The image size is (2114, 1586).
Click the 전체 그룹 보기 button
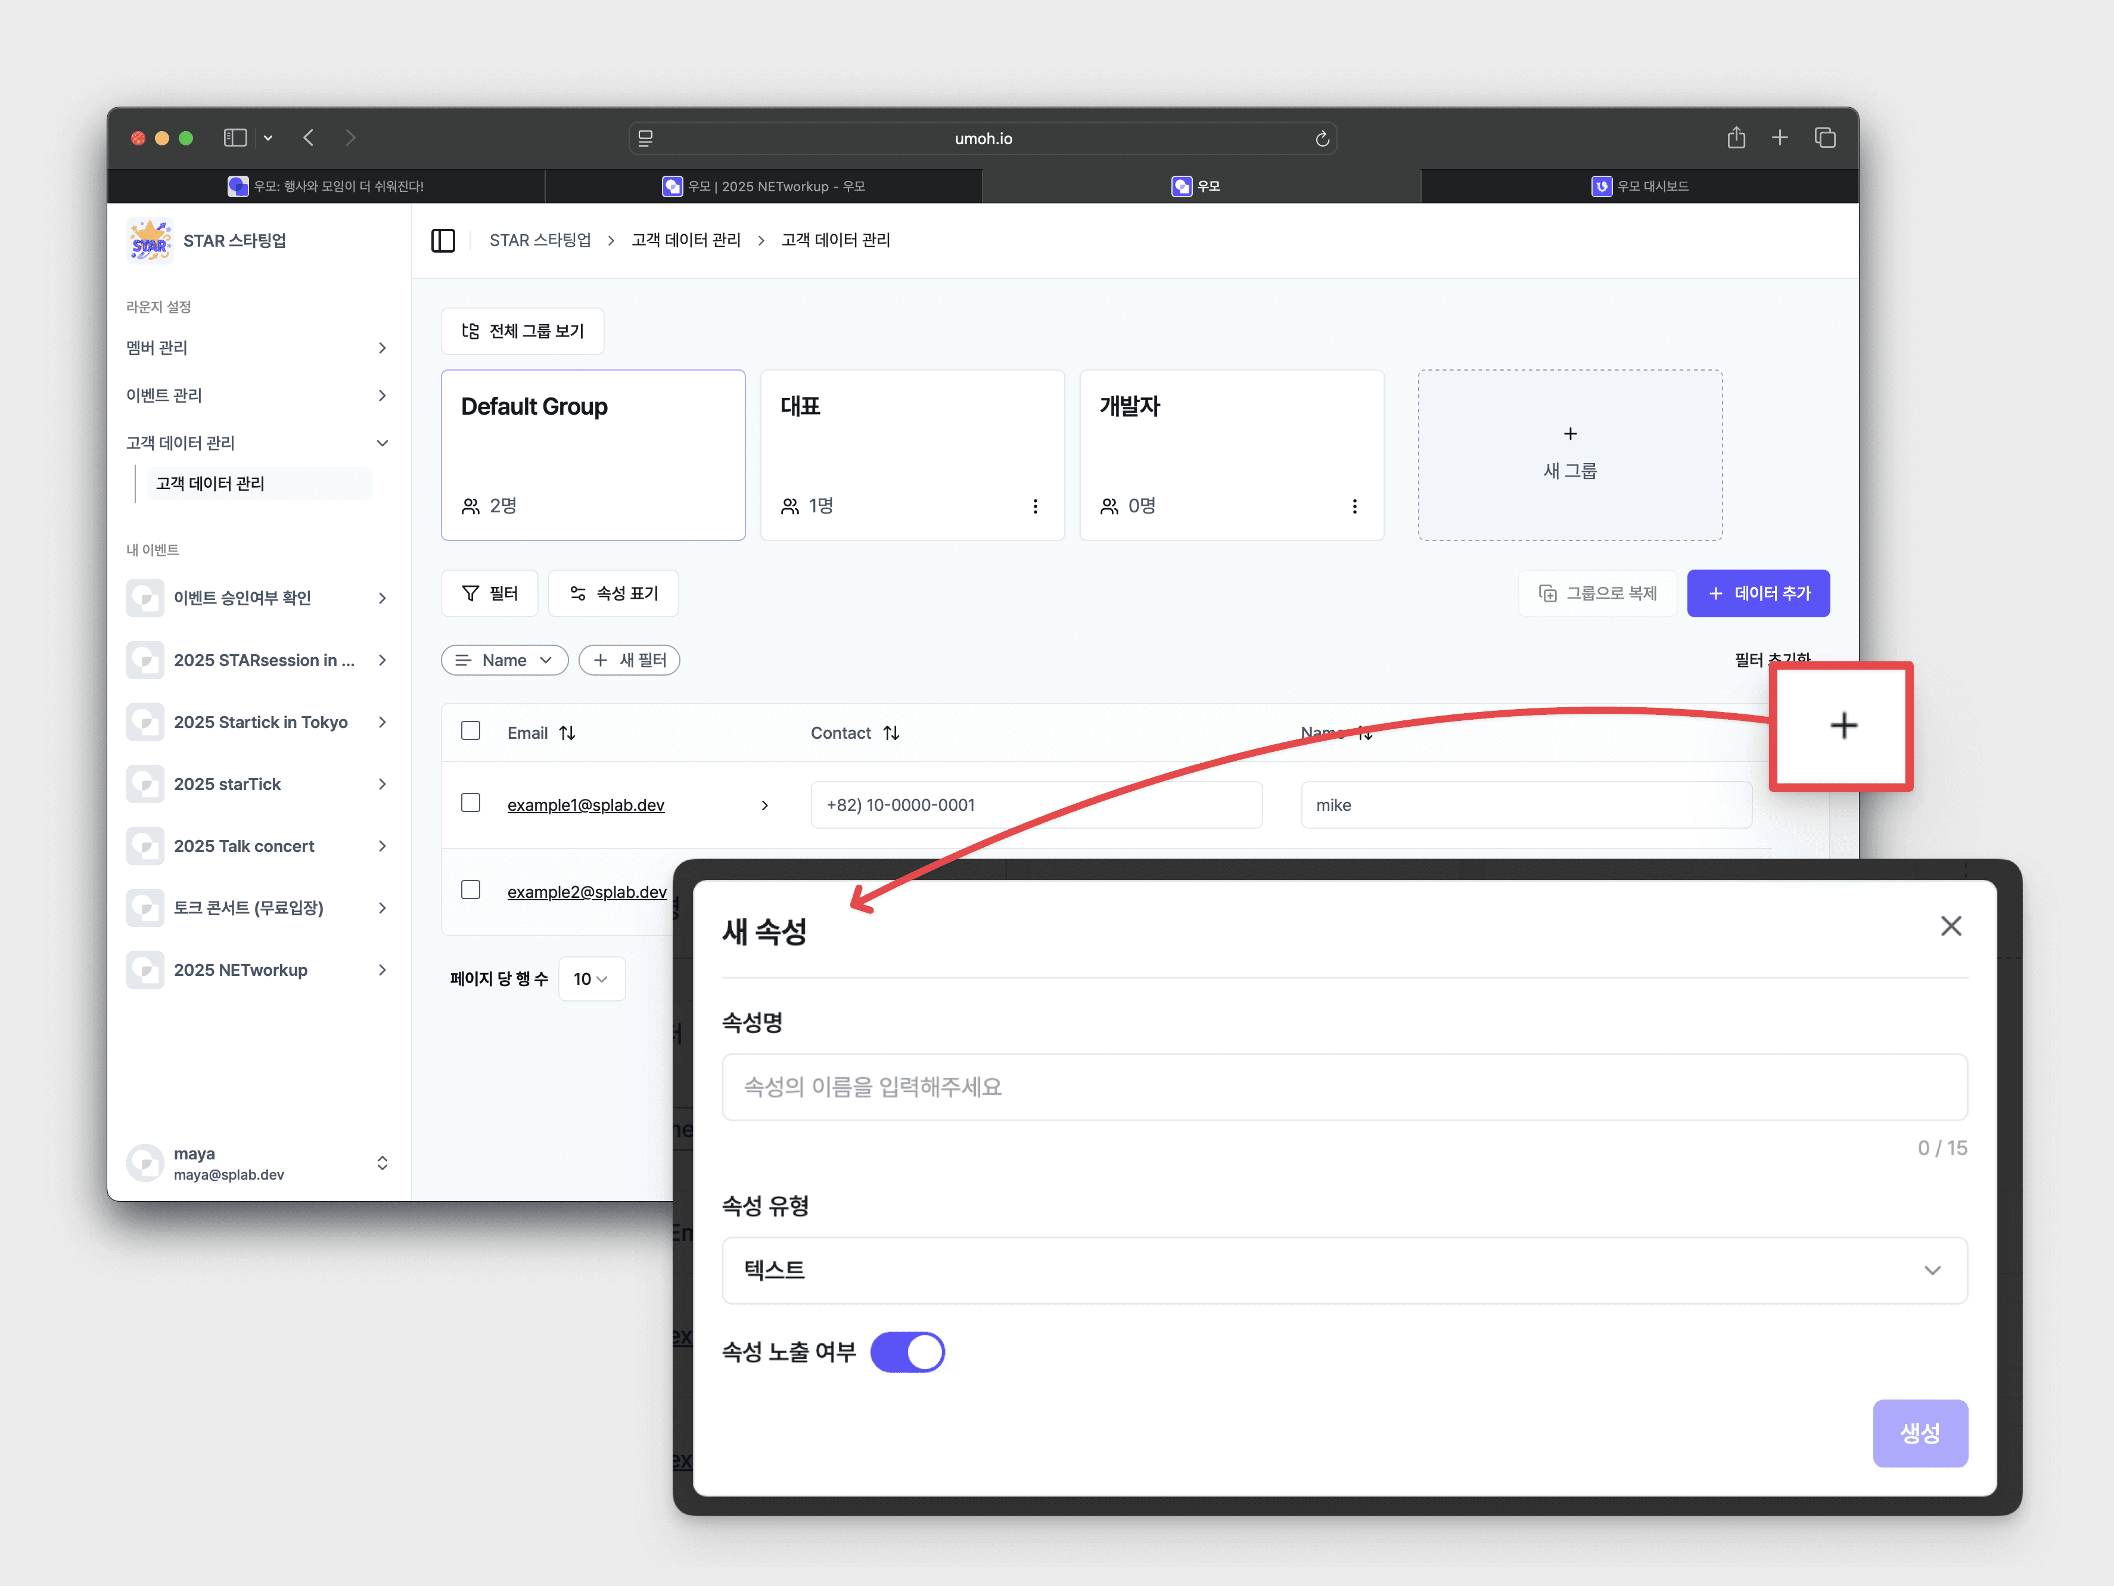click(522, 331)
